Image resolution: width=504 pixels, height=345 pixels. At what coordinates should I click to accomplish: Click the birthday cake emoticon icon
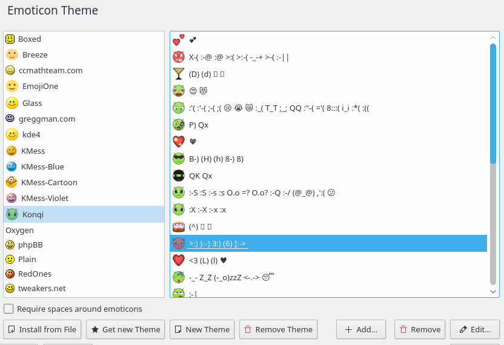click(178, 227)
